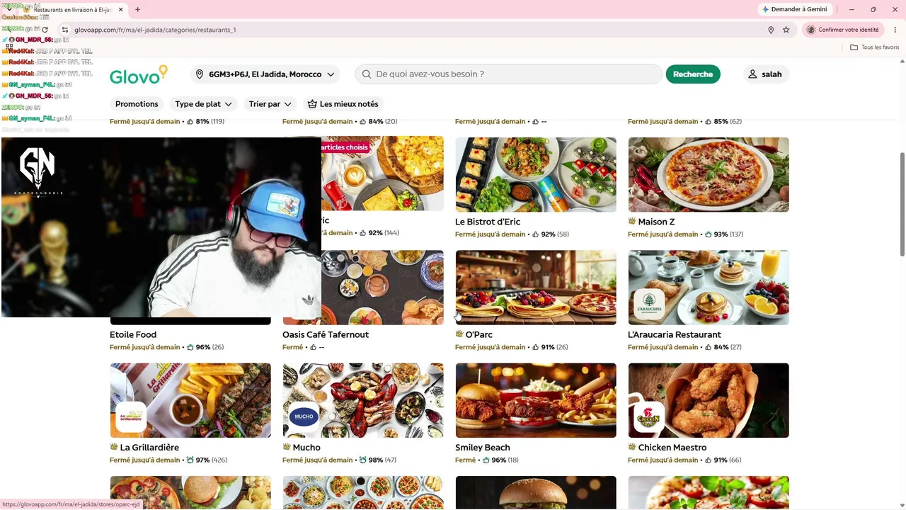Select the Promotions filter chip
The width and height of the screenshot is (906, 510).
(137, 104)
